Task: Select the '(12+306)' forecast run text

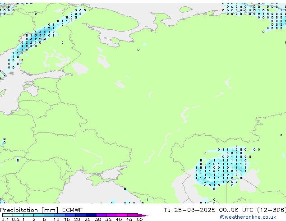Action: tap(272, 210)
